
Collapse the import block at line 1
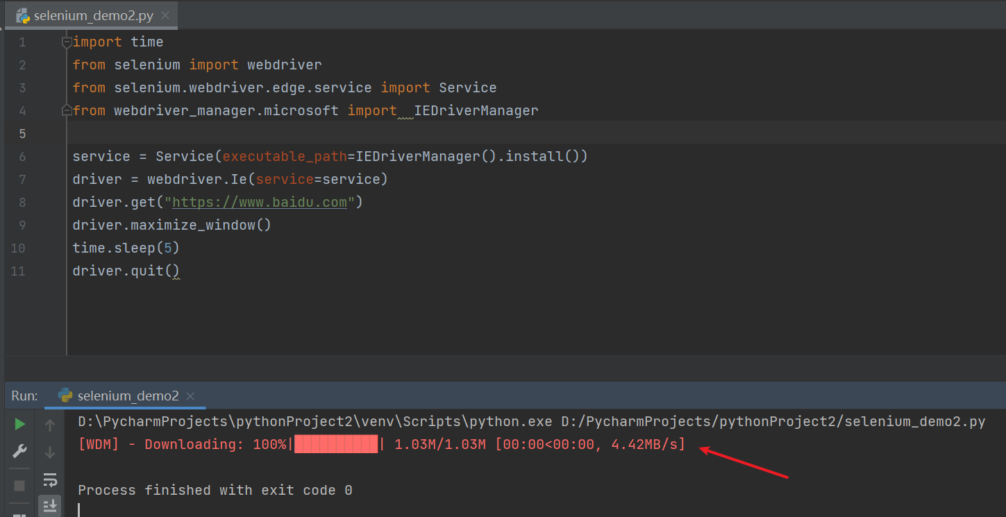[67, 42]
